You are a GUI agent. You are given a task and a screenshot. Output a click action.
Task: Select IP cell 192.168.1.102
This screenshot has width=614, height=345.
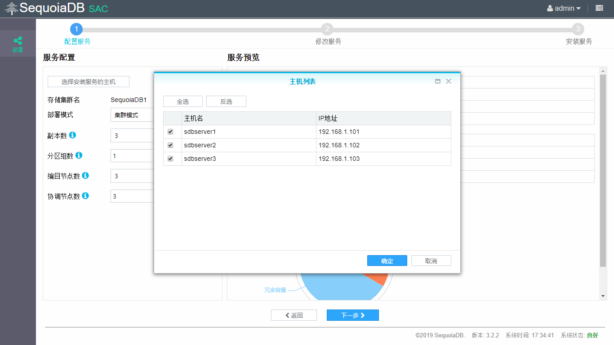[x=383, y=145]
